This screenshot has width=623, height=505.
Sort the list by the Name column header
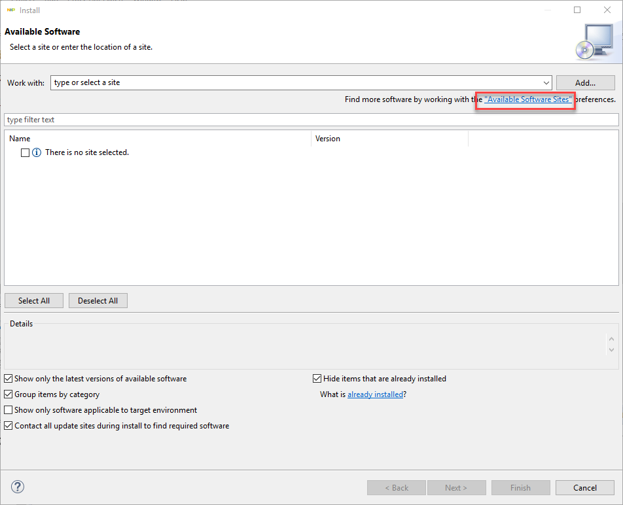(x=20, y=139)
